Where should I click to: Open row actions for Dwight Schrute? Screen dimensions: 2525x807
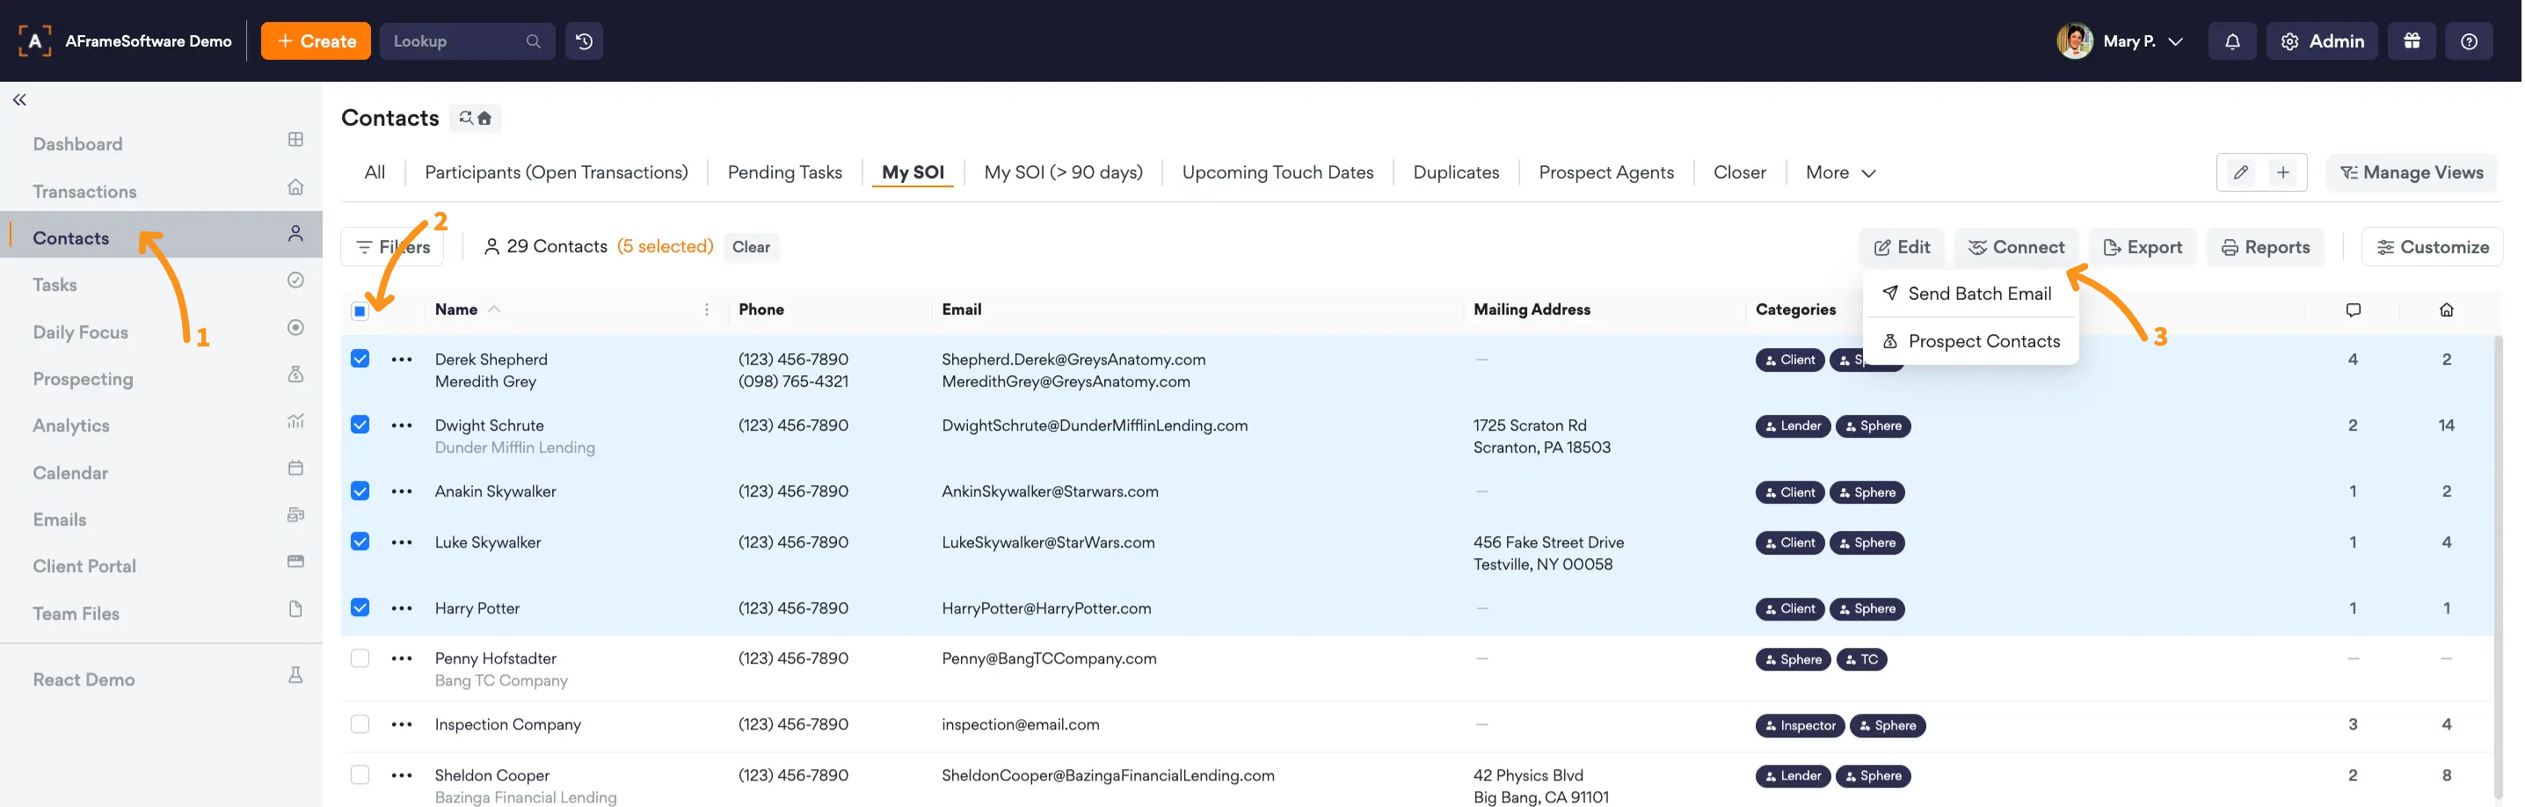coord(402,425)
